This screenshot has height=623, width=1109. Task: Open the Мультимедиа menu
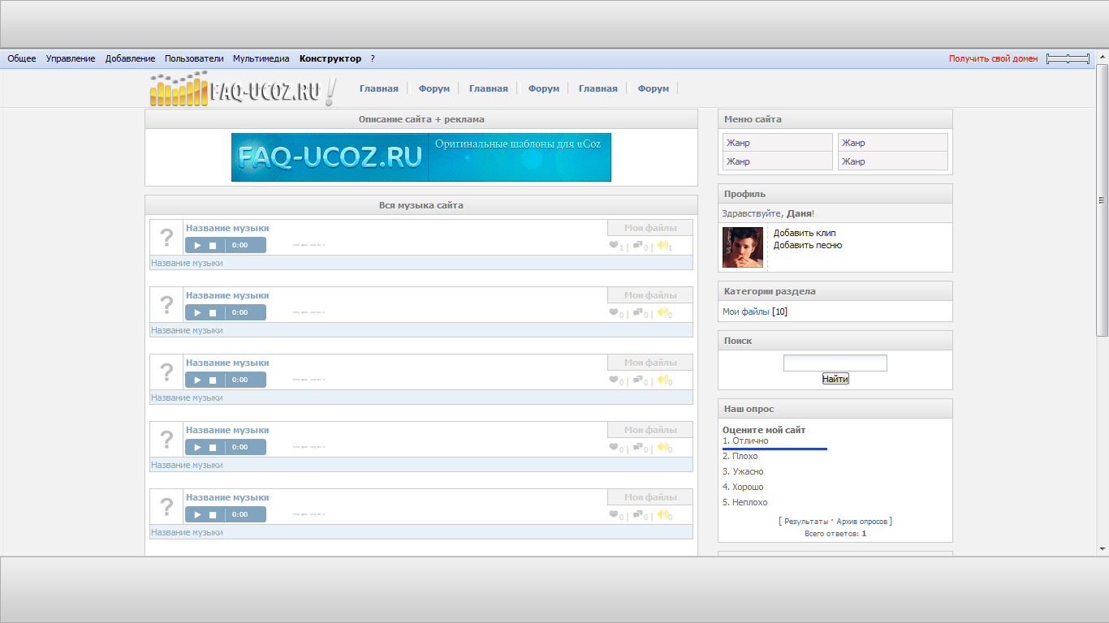click(x=261, y=58)
